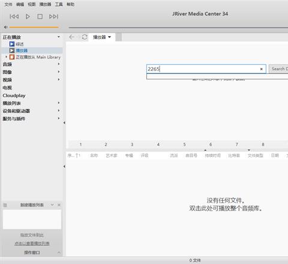This screenshot has height=264, width=288.
Task: Sort by the 比特率 column header
Action: click(x=234, y=156)
